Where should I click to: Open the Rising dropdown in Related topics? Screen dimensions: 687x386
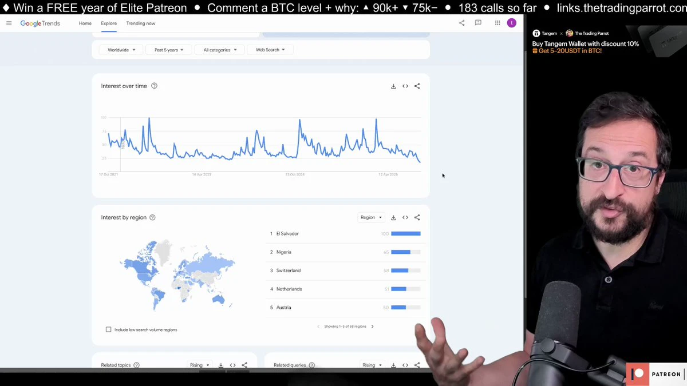pos(199,365)
